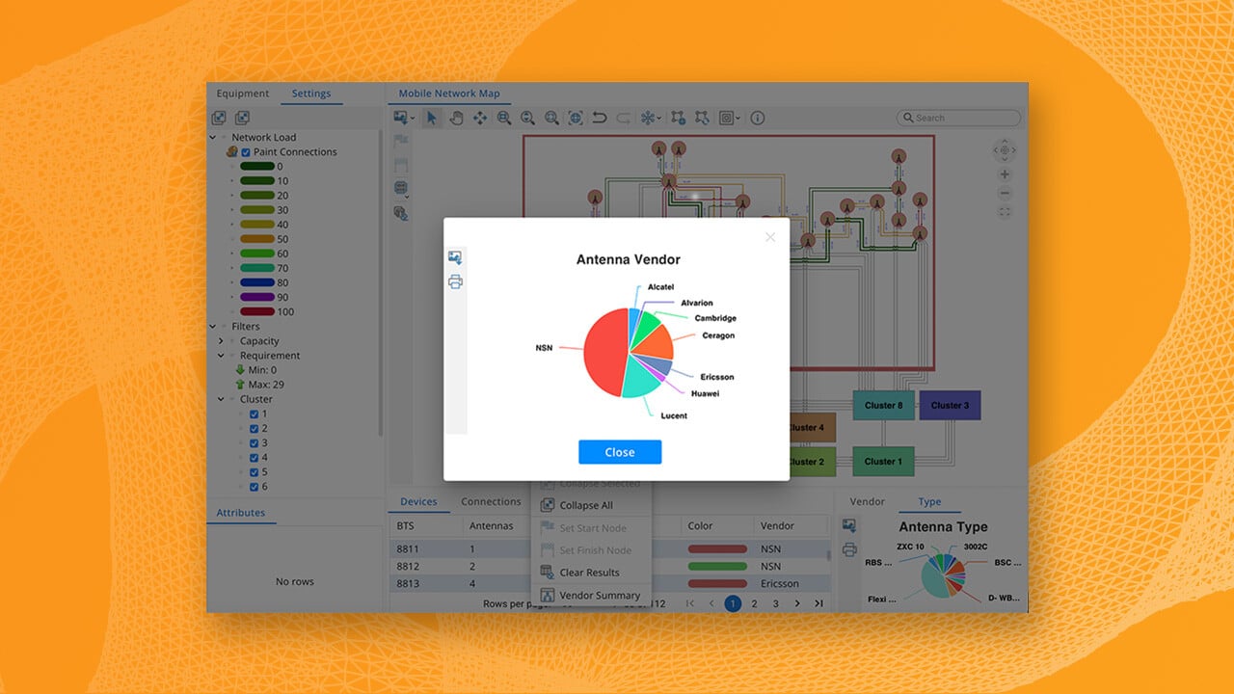Click the print icon in Antenna Vendor dialog
This screenshot has height=694, width=1234.
tap(455, 282)
